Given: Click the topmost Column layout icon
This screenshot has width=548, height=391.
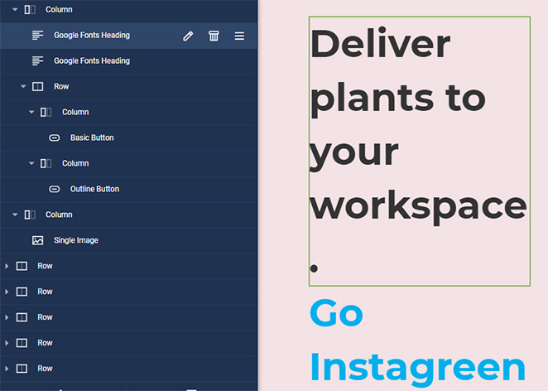Looking at the screenshot, I should click(30, 9).
